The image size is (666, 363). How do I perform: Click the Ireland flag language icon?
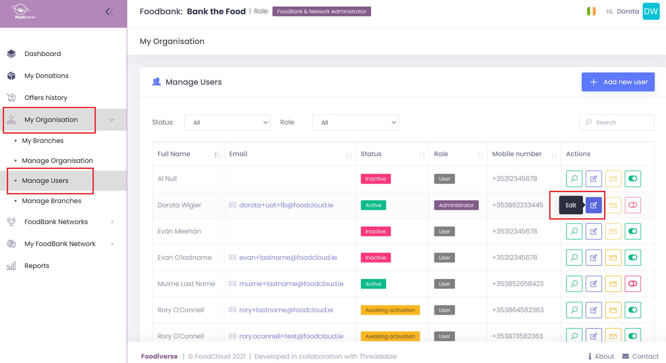point(591,11)
